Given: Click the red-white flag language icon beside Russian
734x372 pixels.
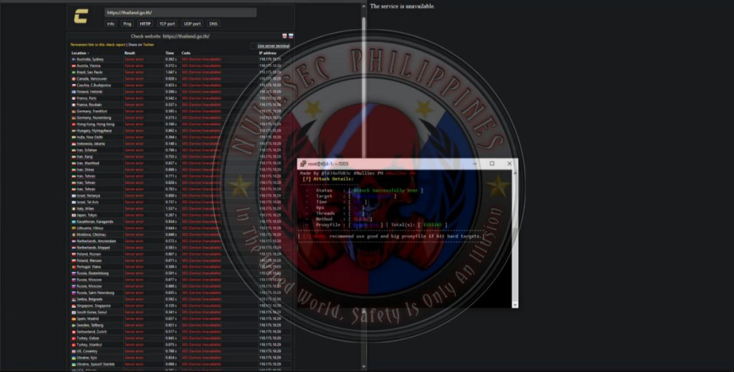Looking at the screenshot, I should point(284,36).
